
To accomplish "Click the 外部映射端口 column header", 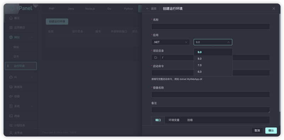I will (x=119, y=32).
